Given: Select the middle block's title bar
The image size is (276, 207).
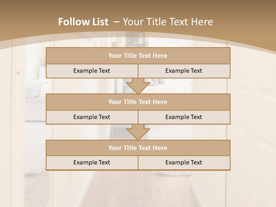Looking at the screenshot, I should (138, 102).
